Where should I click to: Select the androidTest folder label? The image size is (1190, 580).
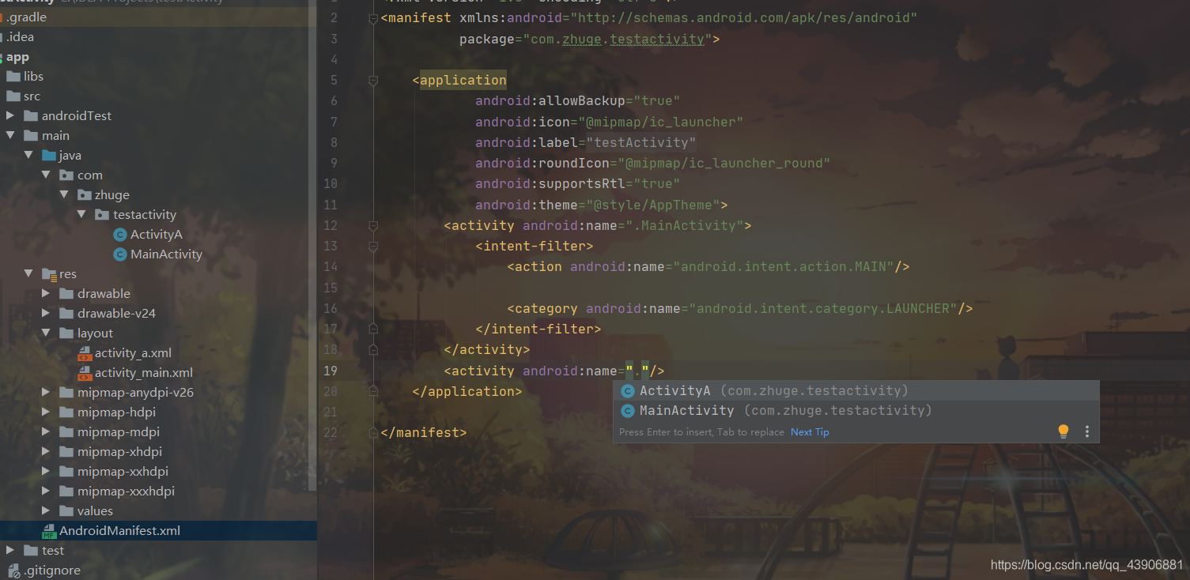77,115
